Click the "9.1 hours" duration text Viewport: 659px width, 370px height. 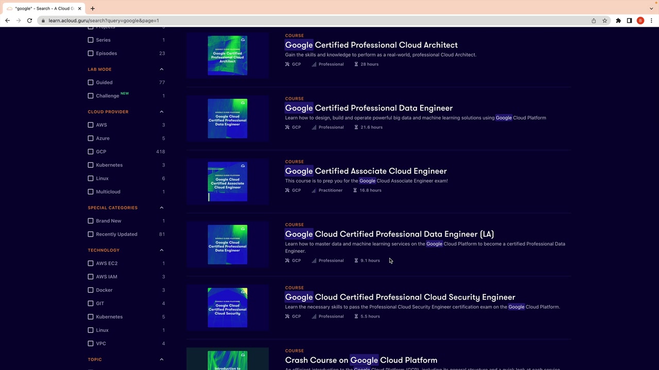[370, 261]
